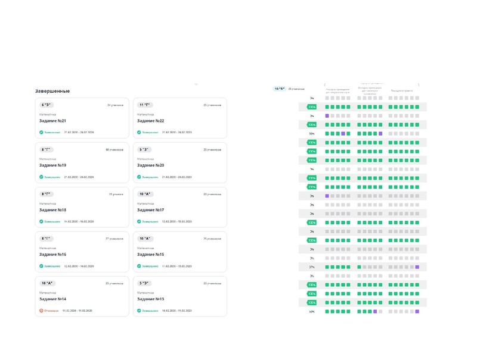The image size is (477, 357).
Task: Click the 37% score label
Action: tap(311, 267)
